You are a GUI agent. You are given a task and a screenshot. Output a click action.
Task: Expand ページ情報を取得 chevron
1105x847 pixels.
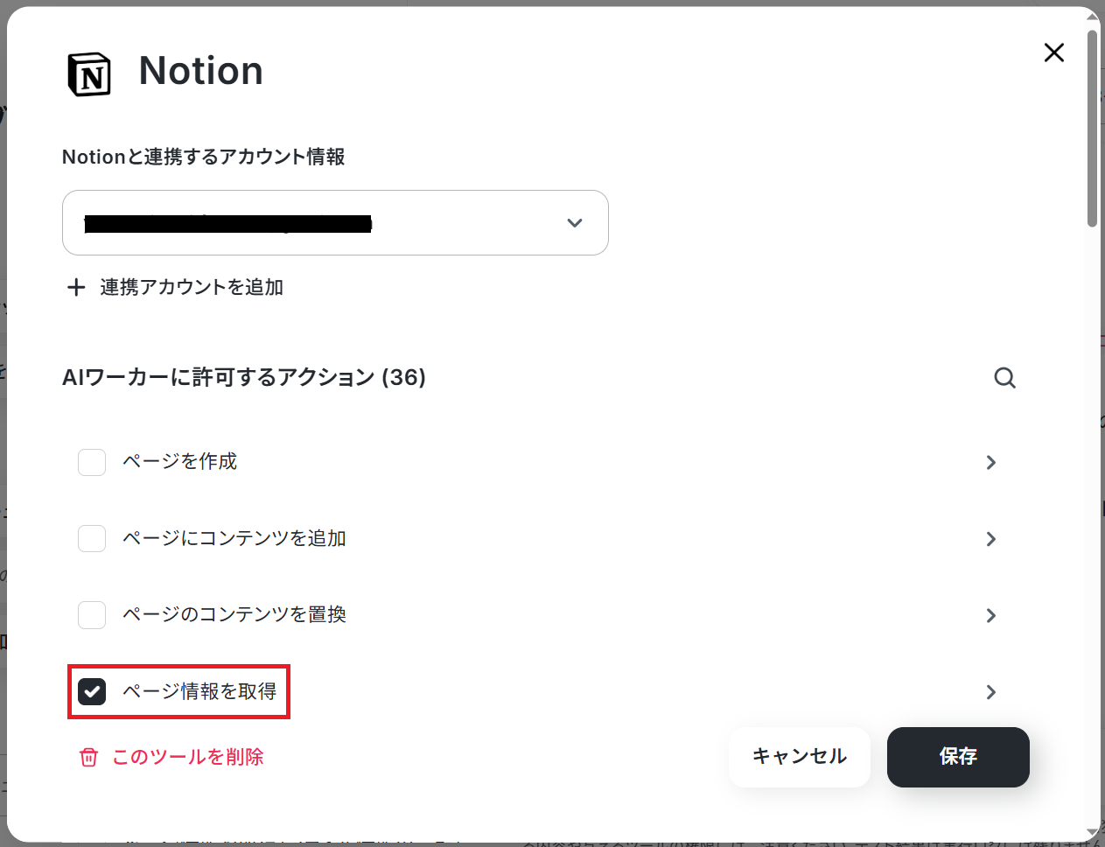pyautogui.click(x=991, y=692)
